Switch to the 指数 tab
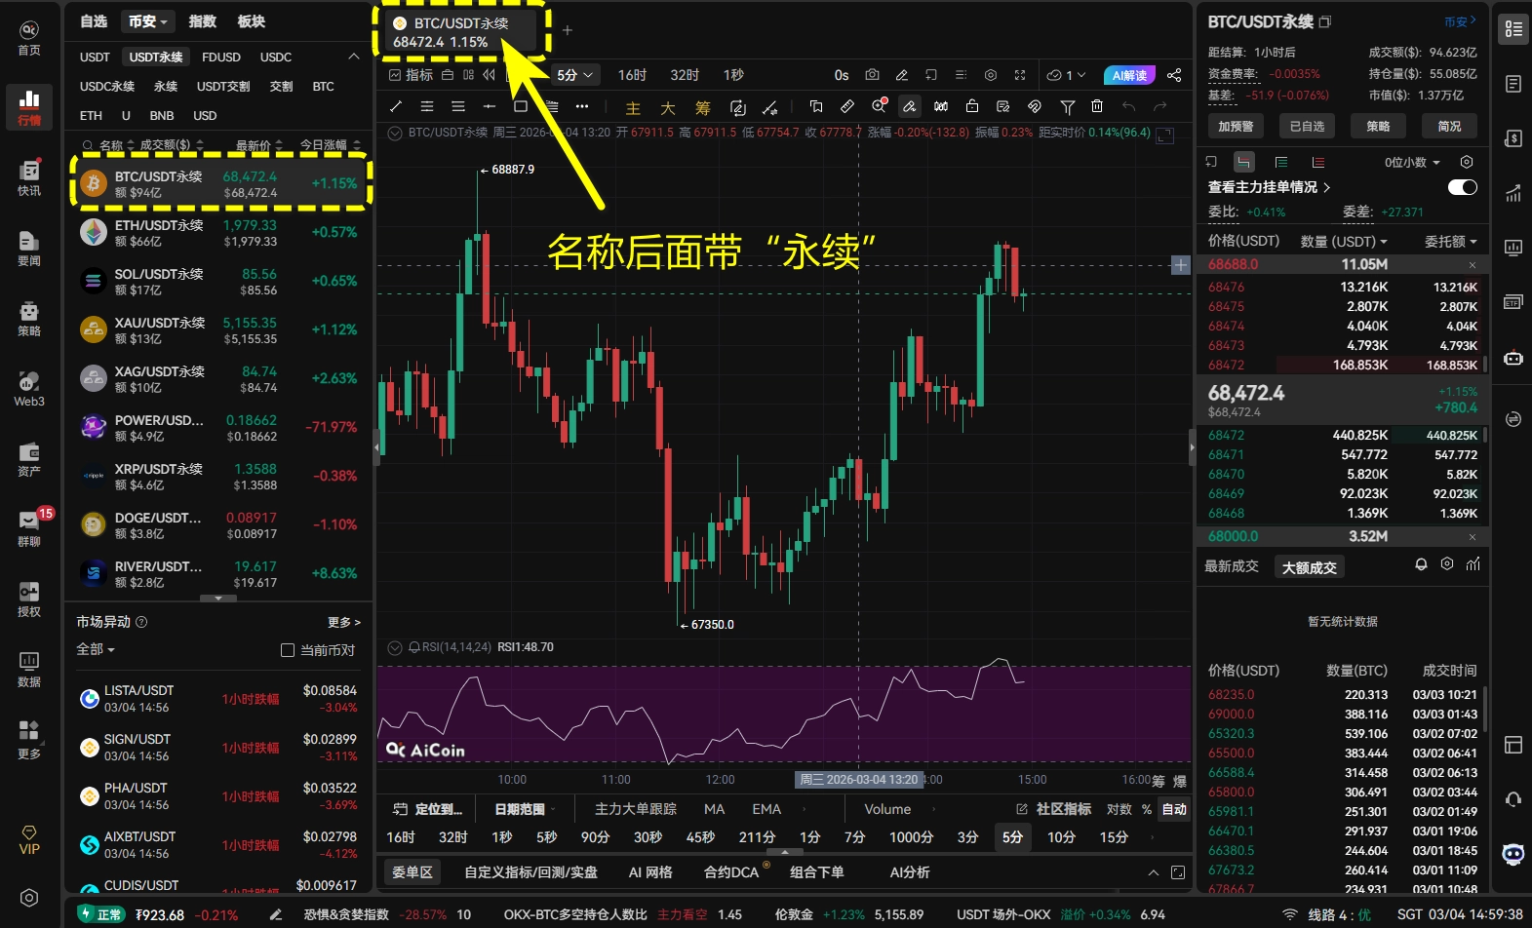The height and width of the screenshot is (928, 1532). pos(203,21)
